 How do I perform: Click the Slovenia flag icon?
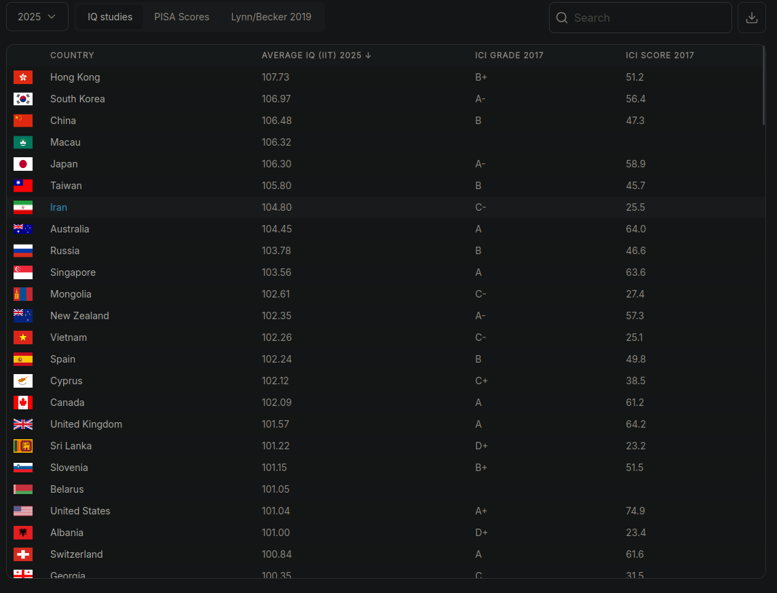(x=23, y=468)
